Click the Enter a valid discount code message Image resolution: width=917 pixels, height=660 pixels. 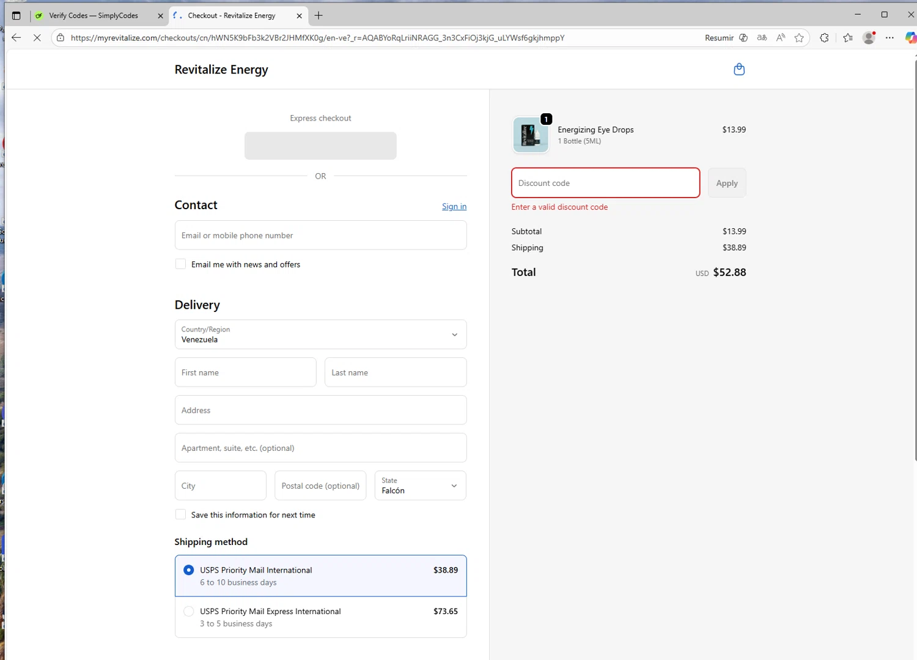(559, 207)
